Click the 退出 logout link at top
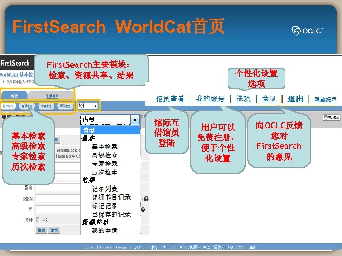Image resolution: width=342 pixels, height=256 pixels. [295, 99]
